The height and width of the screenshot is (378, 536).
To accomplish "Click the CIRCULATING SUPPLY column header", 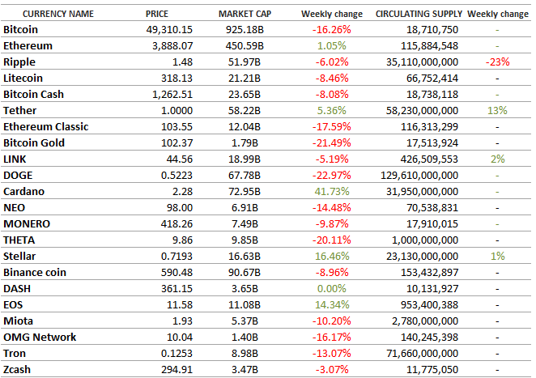I will click(x=419, y=14).
